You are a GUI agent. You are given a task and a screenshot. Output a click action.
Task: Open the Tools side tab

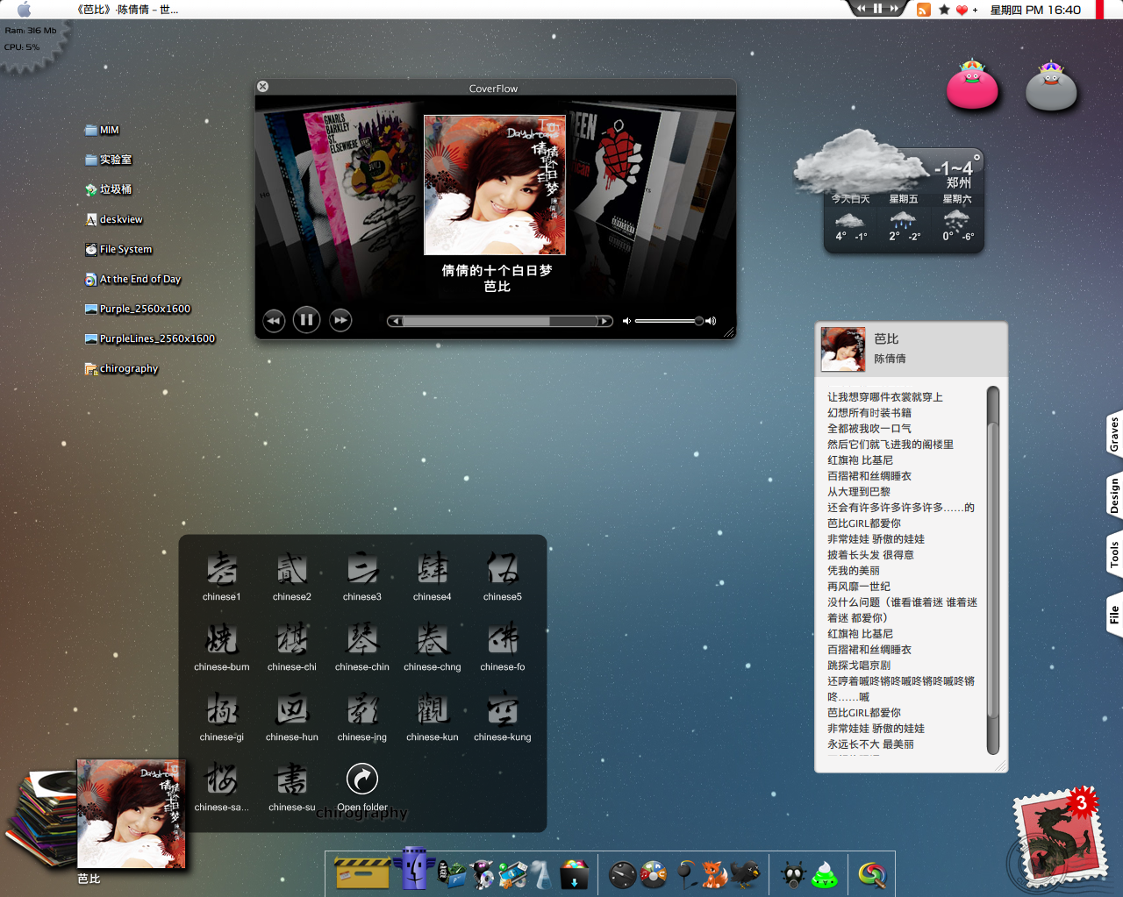click(1113, 554)
